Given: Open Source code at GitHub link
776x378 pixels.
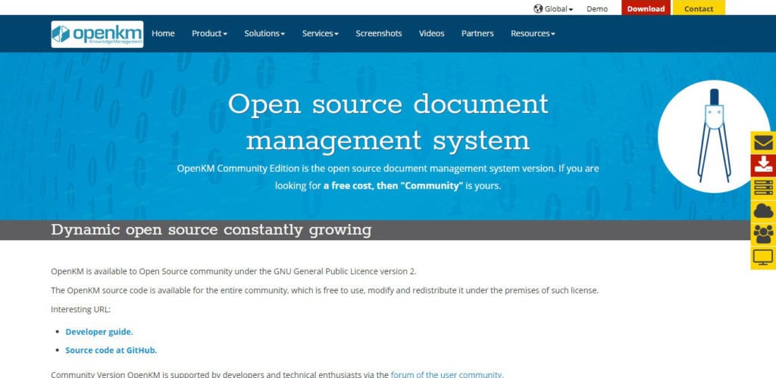Looking at the screenshot, I should point(111,350).
